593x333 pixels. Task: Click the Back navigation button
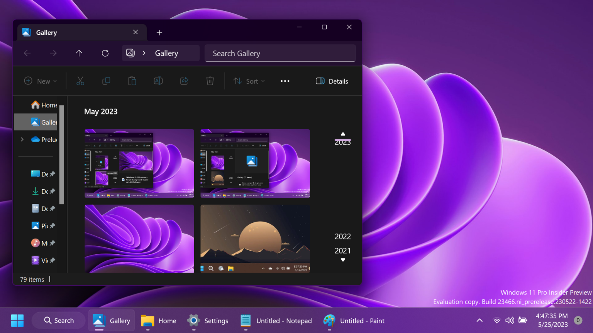tap(27, 53)
